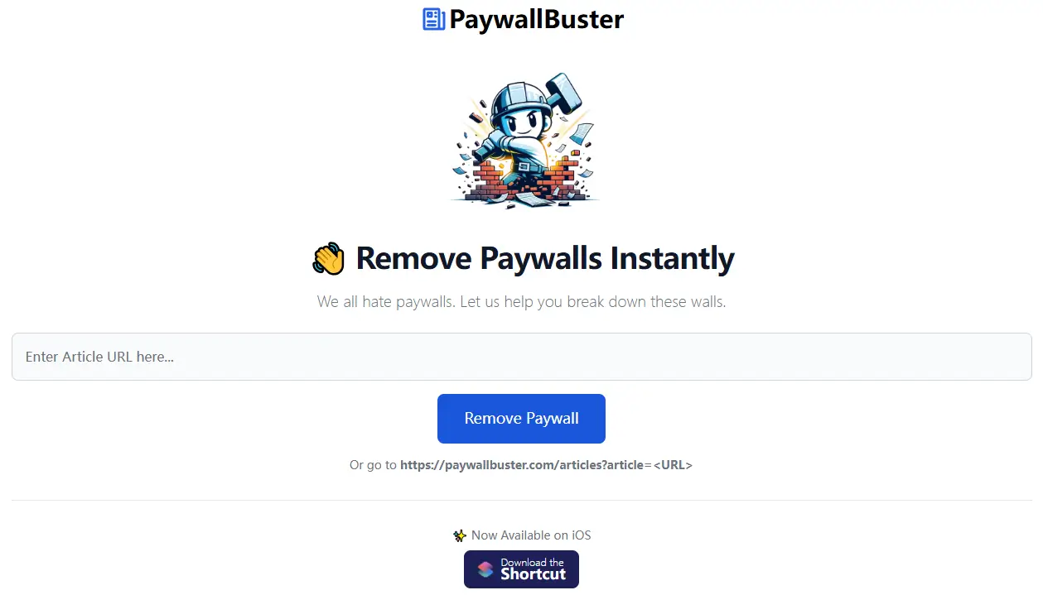The width and height of the screenshot is (1043, 595).
Task: Click the PaywallBuster site title text
Action: (537, 19)
